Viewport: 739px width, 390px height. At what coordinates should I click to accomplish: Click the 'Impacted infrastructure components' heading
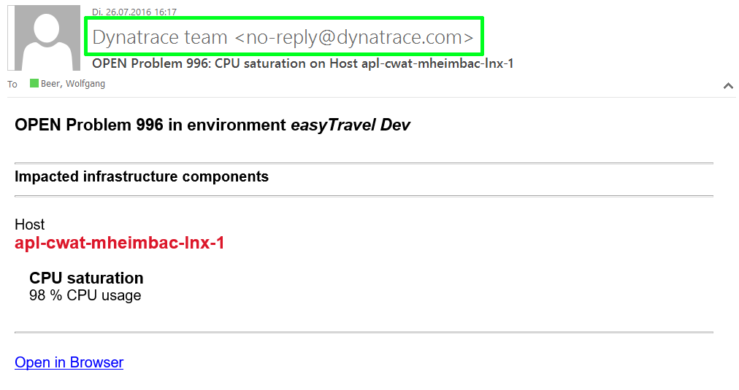pos(142,176)
